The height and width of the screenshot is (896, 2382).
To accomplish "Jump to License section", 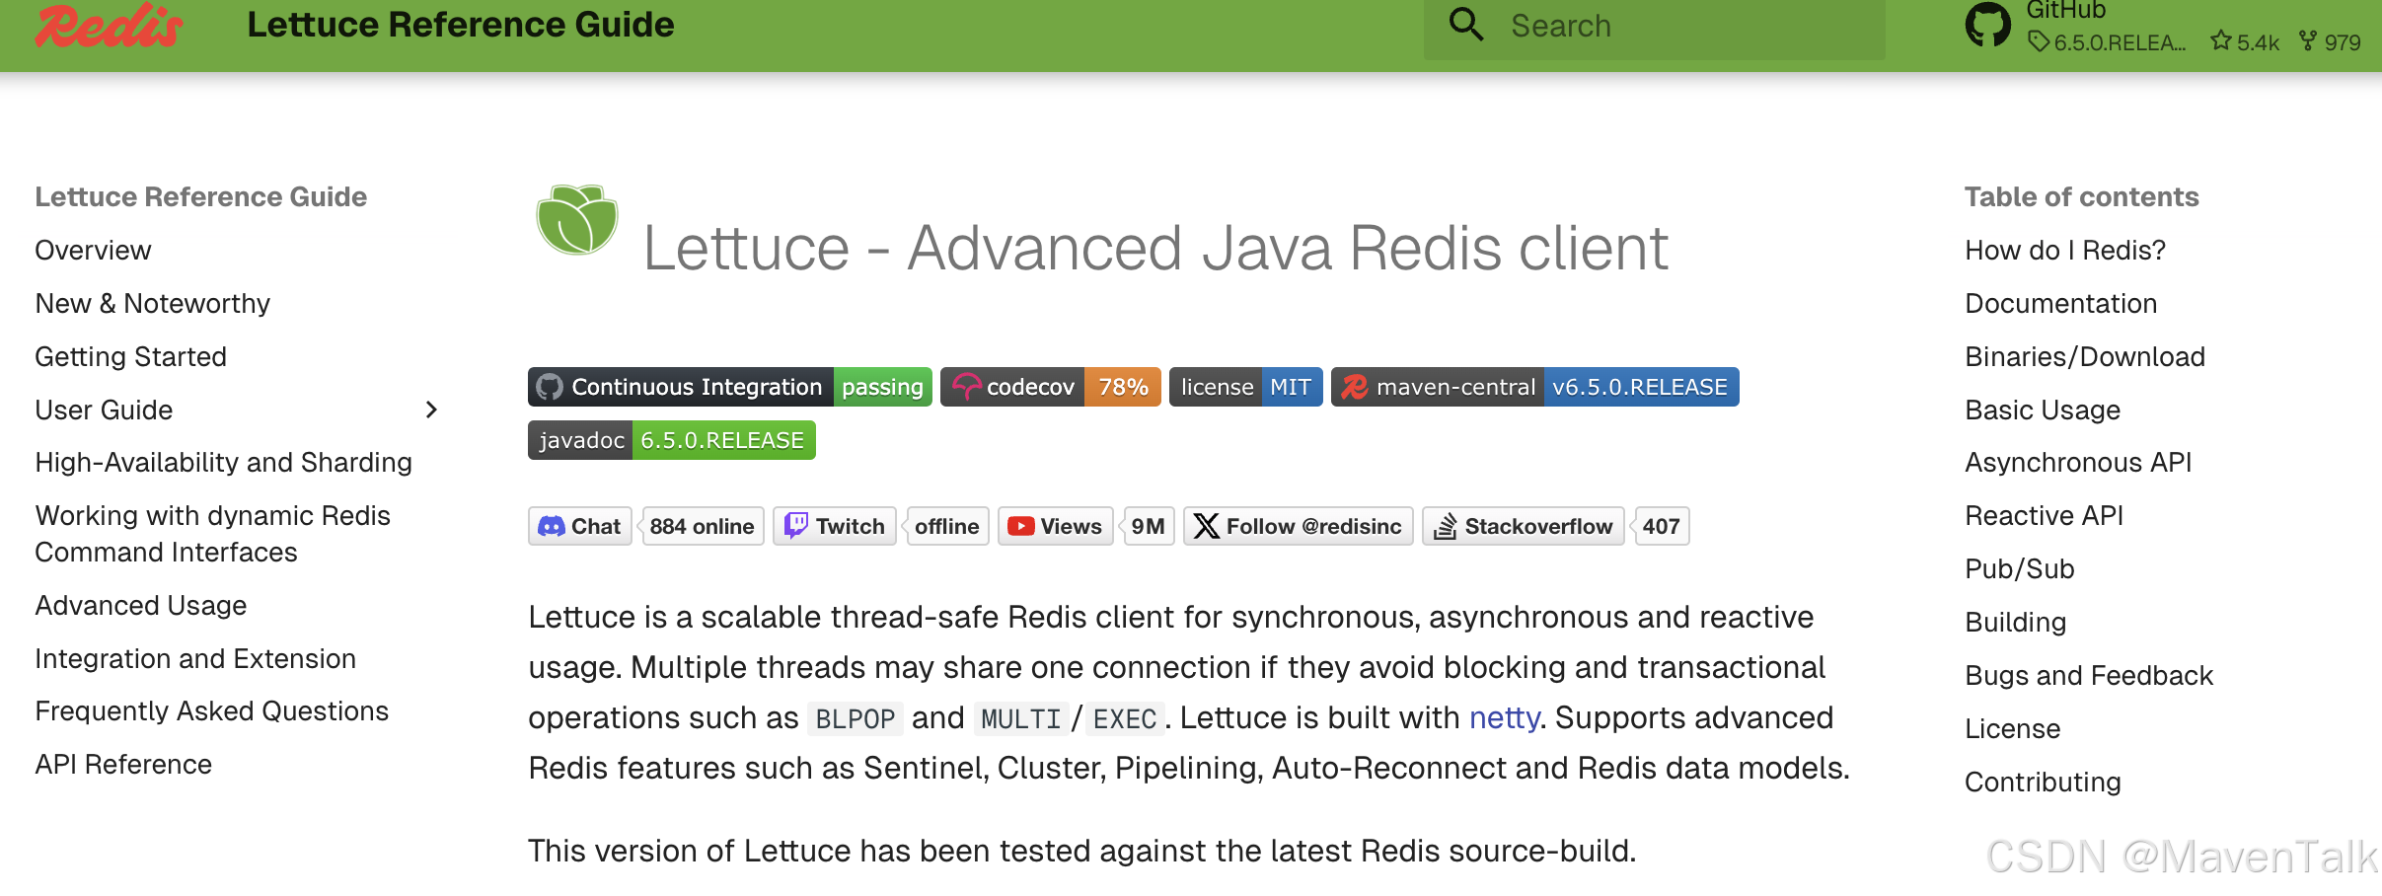I will pos(2013,729).
